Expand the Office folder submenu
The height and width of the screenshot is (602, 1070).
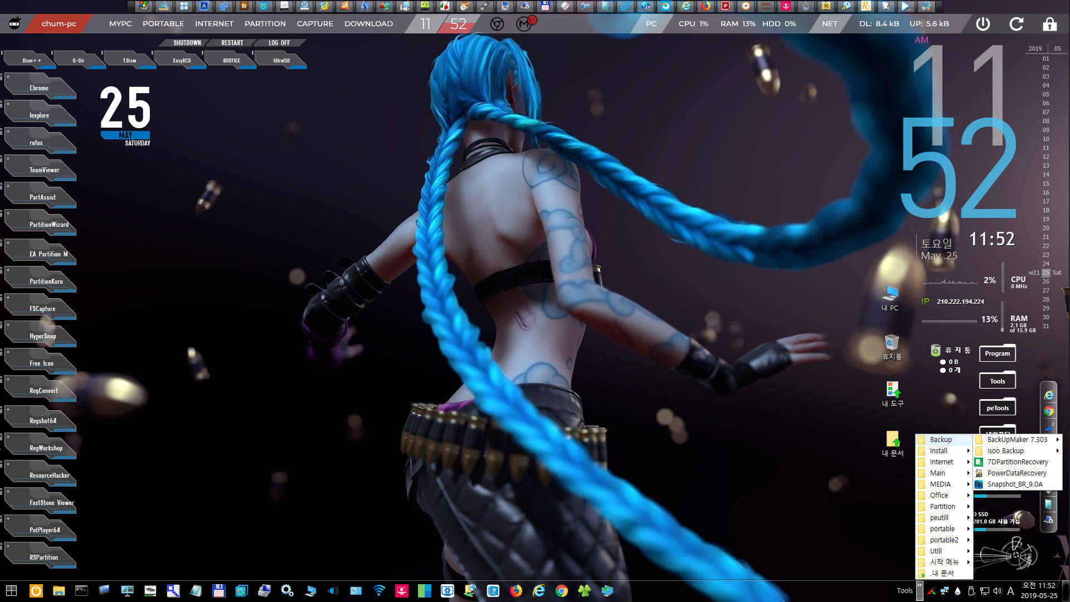point(944,496)
